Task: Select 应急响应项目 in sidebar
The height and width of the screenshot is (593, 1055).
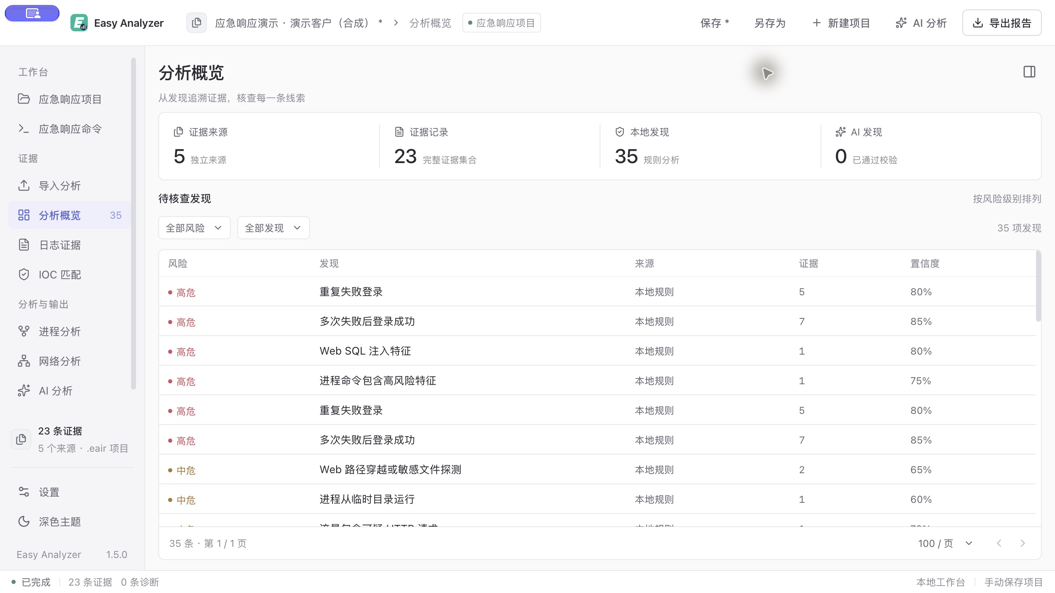Action: coord(70,99)
